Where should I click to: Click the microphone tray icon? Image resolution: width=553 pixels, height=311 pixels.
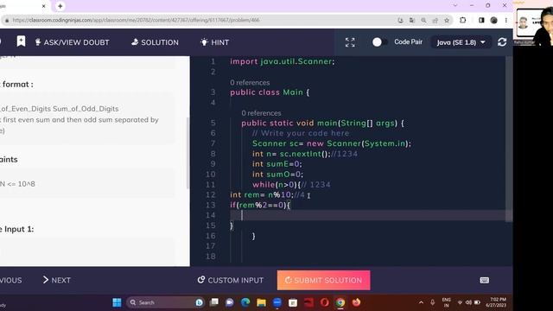point(432,302)
